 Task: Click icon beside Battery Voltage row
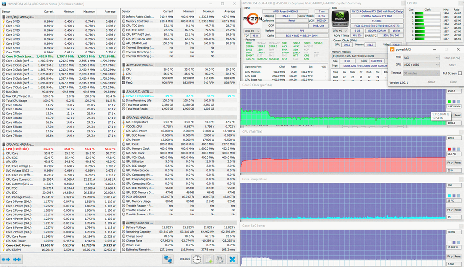124,227
